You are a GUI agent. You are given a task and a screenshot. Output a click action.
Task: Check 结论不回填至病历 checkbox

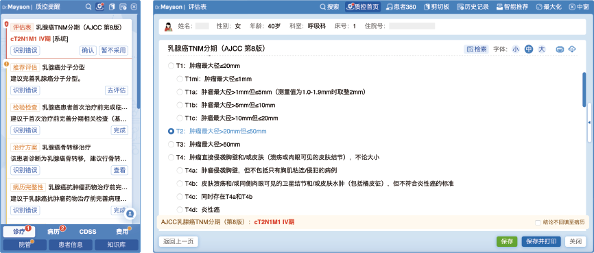538,222
